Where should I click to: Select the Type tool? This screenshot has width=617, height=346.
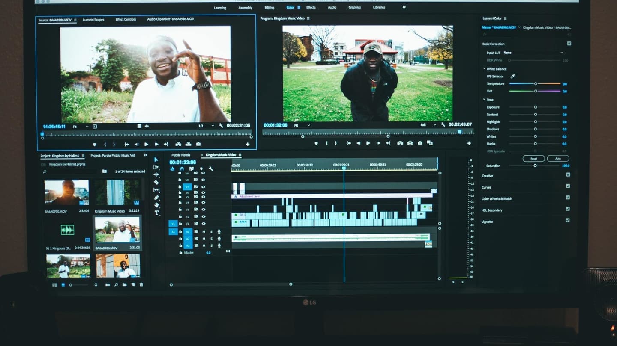point(156,213)
